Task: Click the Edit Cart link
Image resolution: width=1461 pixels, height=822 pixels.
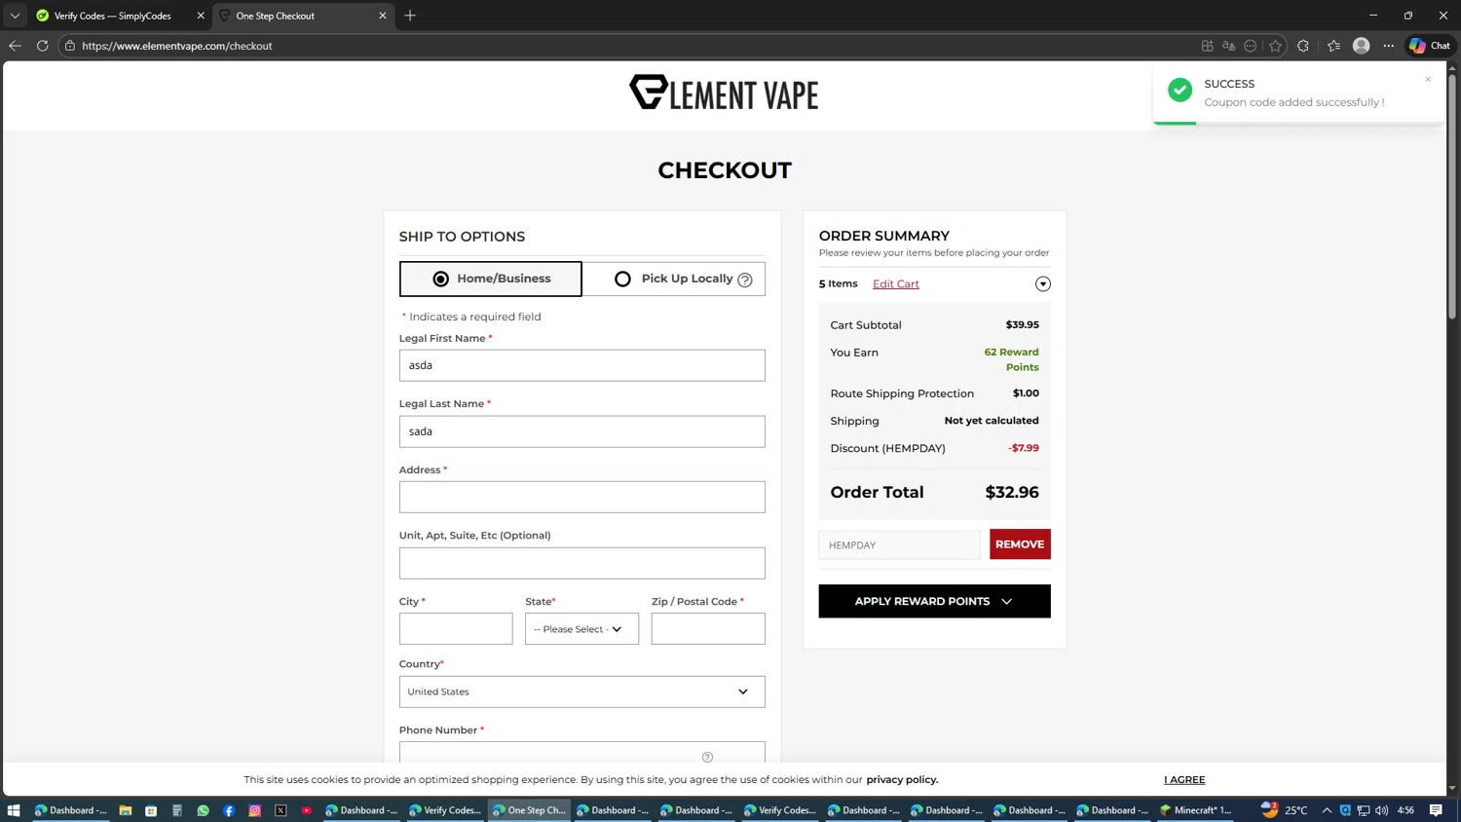Action: [896, 284]
